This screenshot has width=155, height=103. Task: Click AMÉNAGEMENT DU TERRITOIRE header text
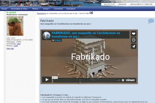pyautogui.click(x=141, y=4)
